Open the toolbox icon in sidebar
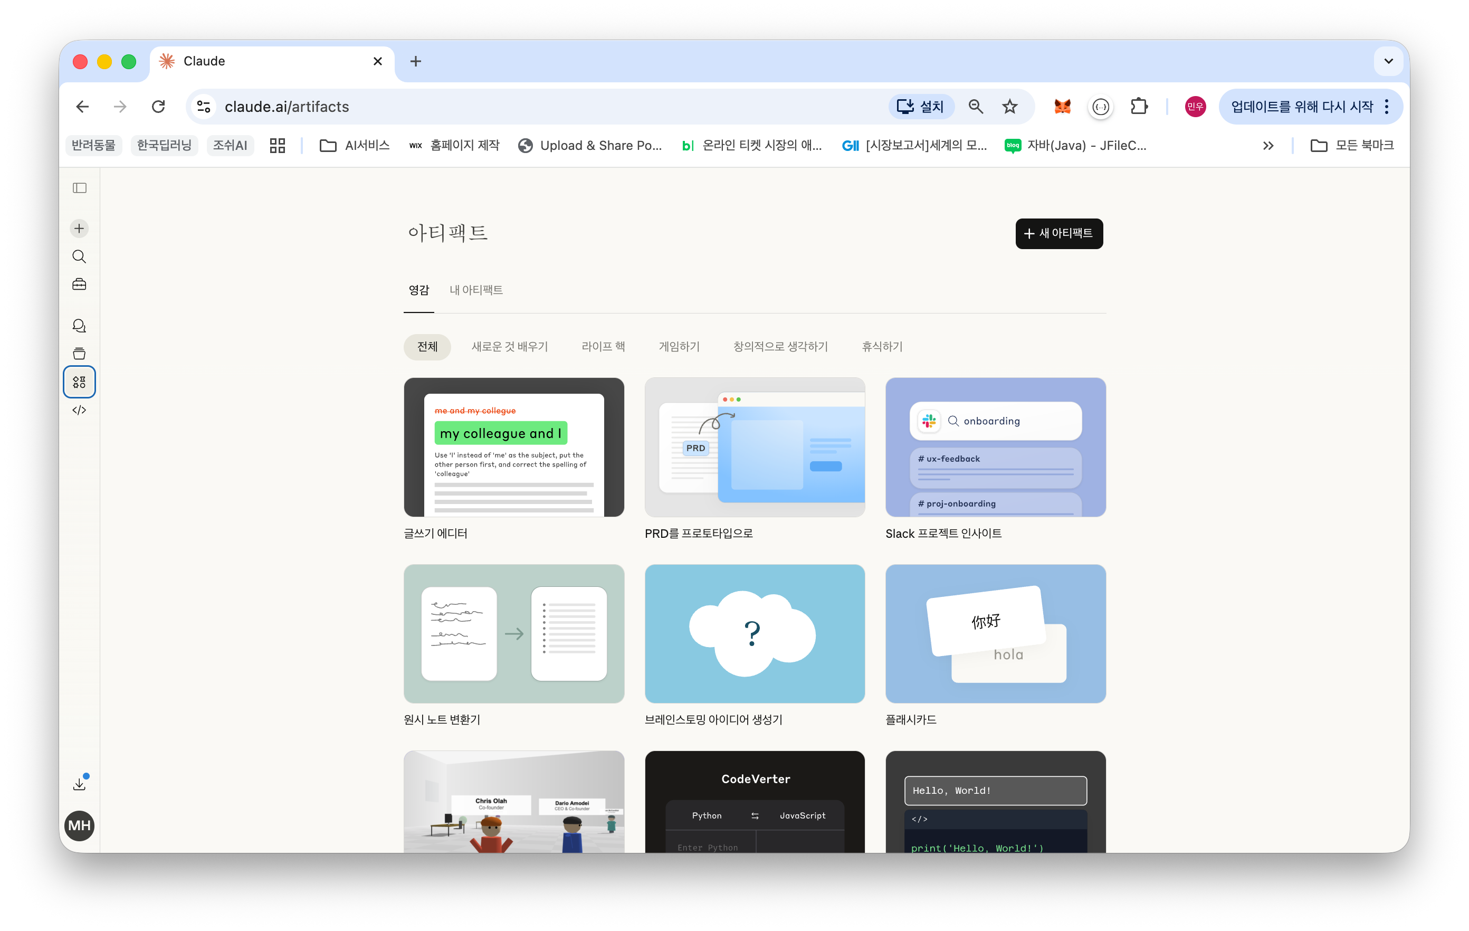1469x931 pixels. (79, 284)
